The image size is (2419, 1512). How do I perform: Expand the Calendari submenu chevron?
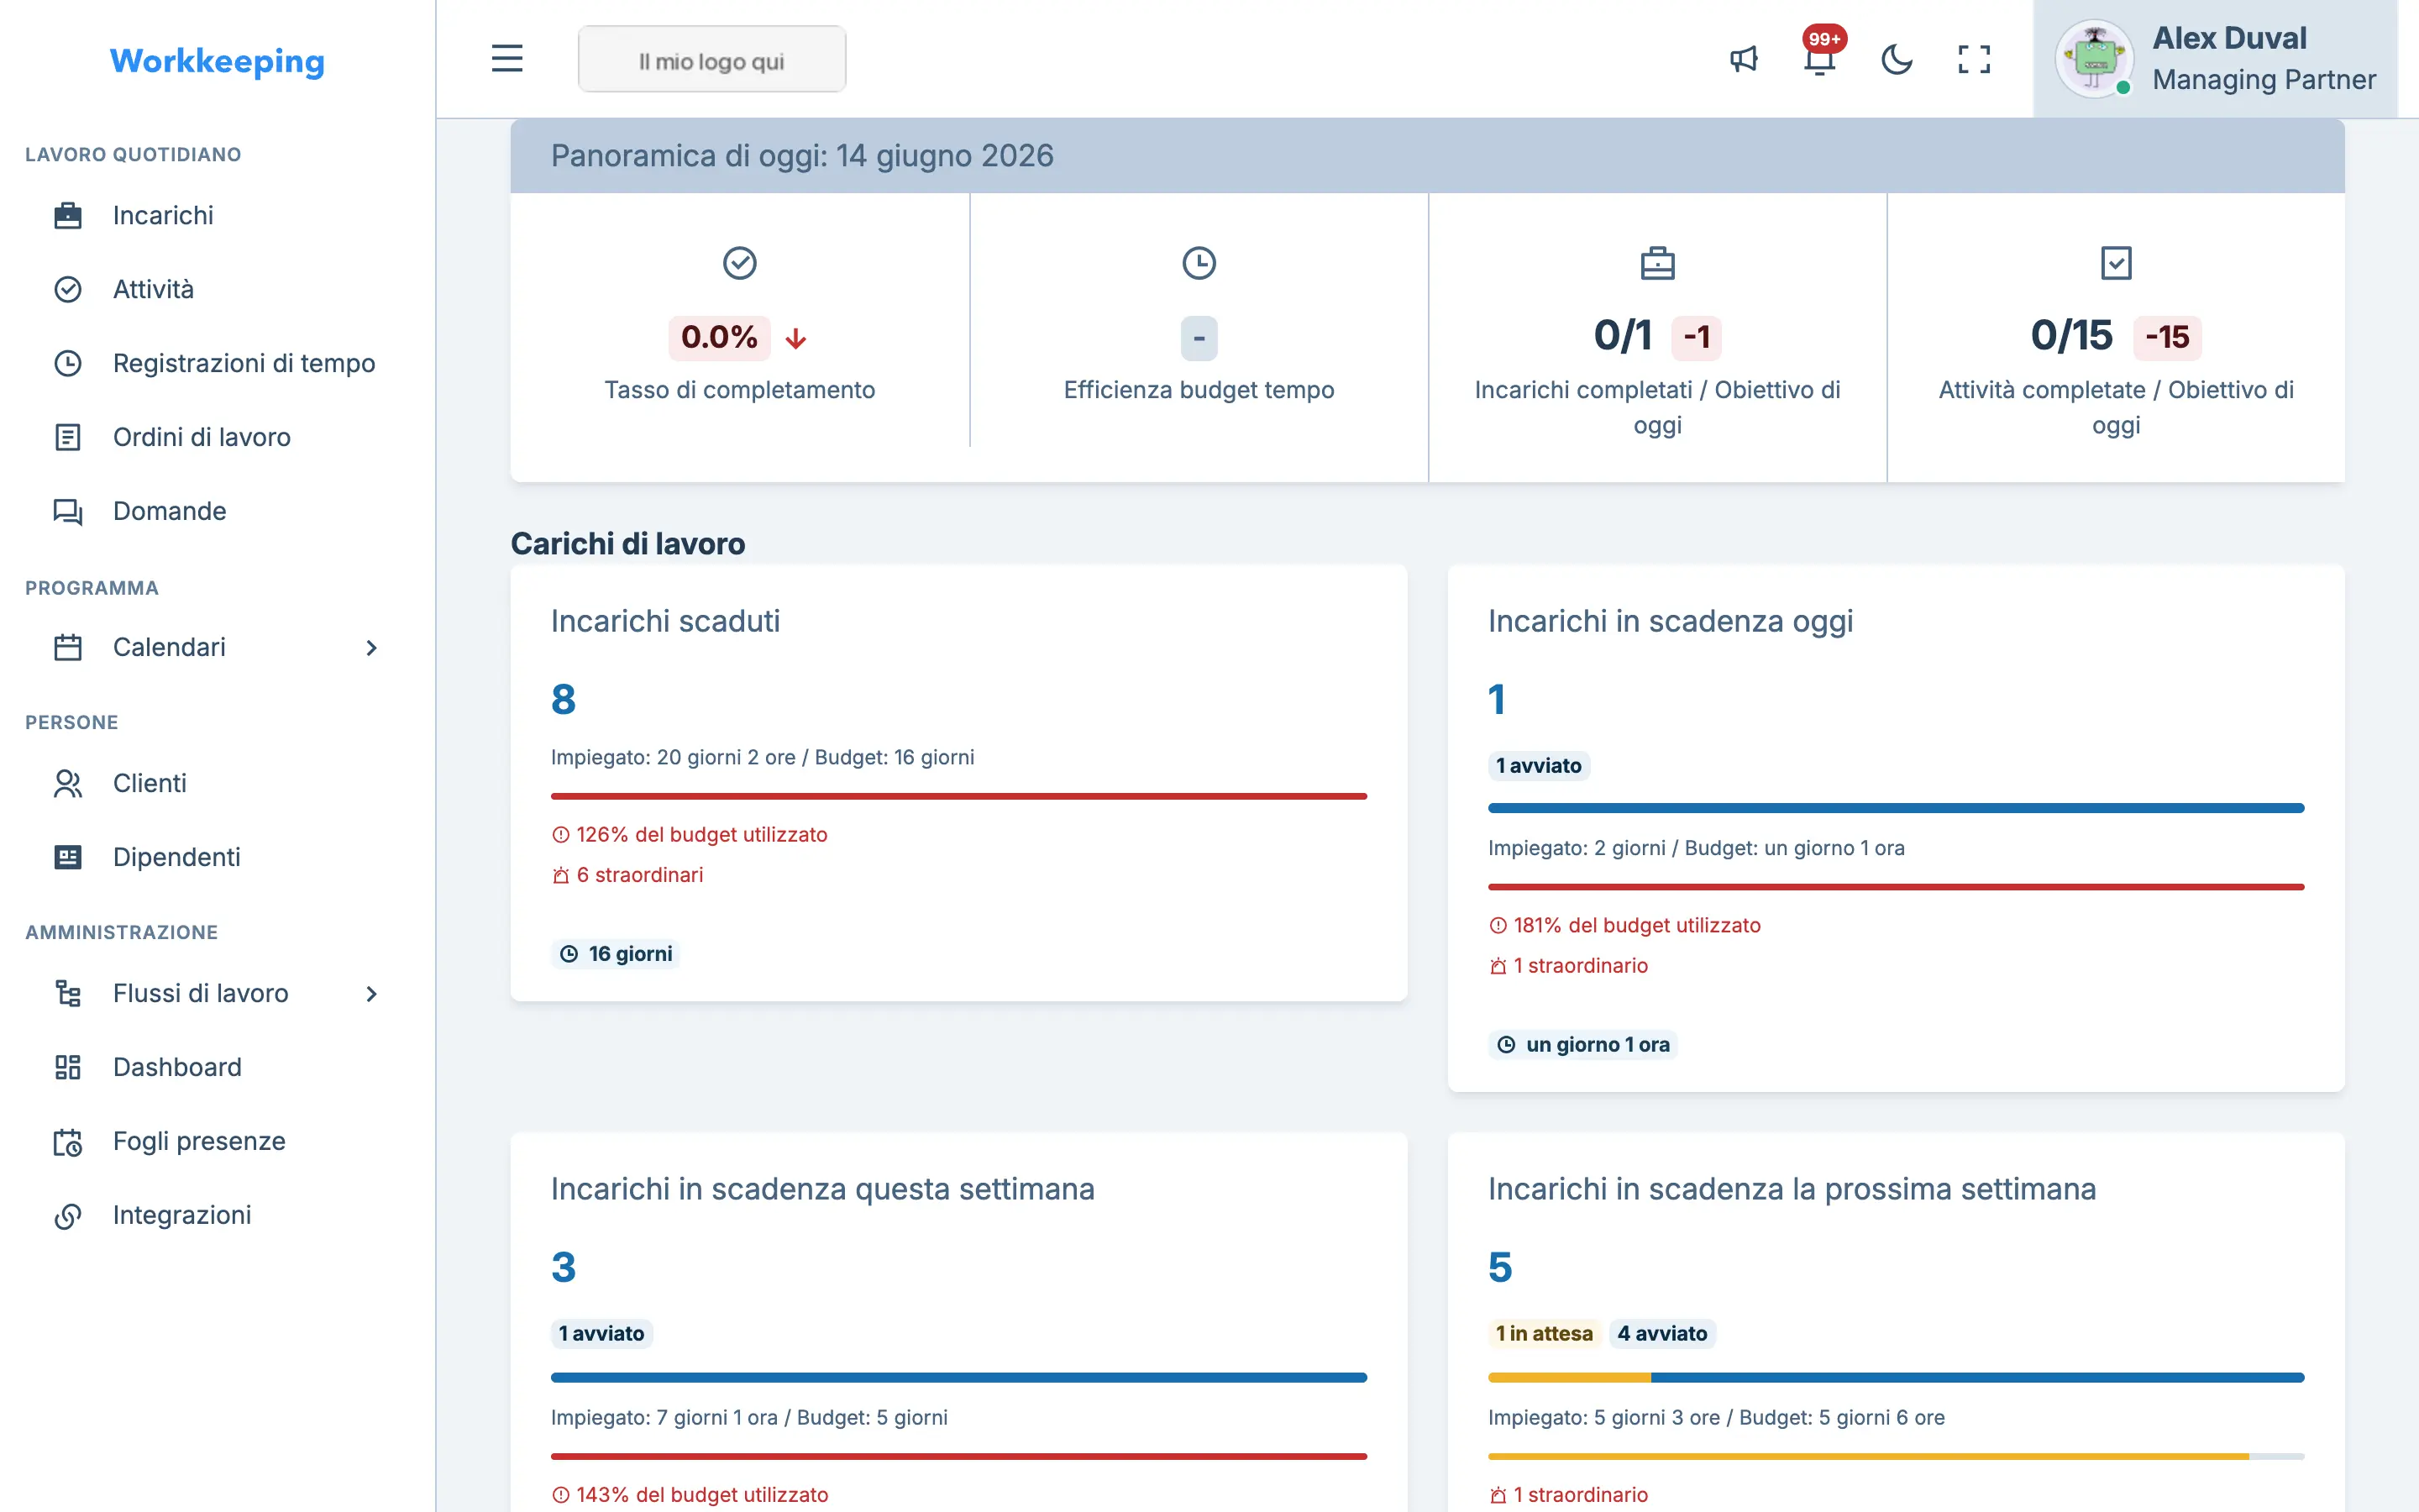click(x=371, y=648)
